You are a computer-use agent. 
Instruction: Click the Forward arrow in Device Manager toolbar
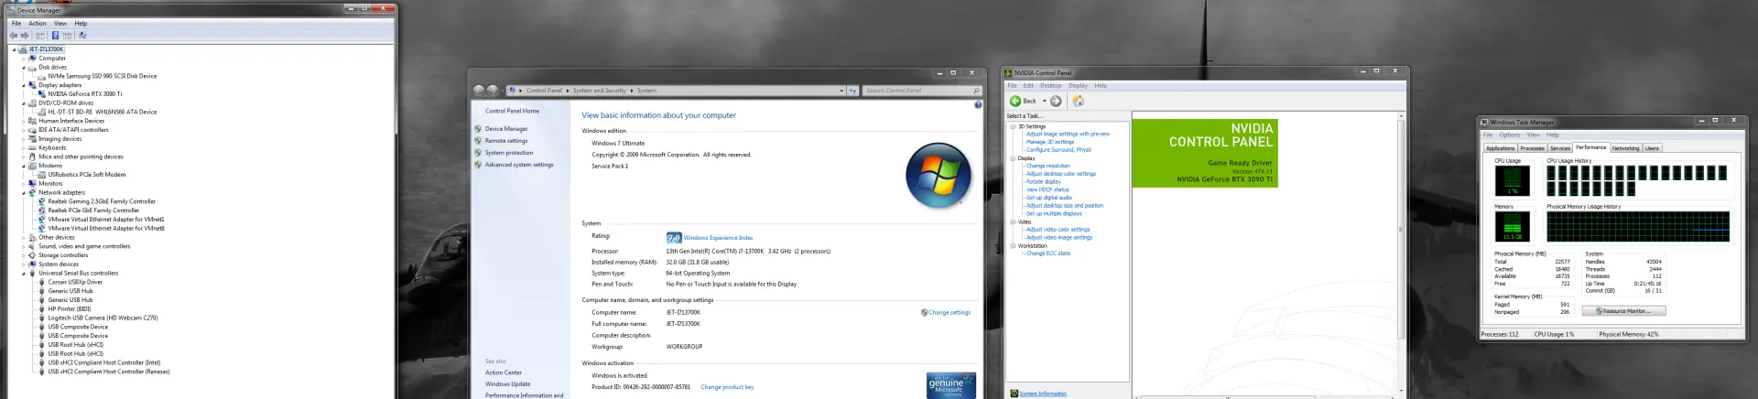(x=25, y=36)
